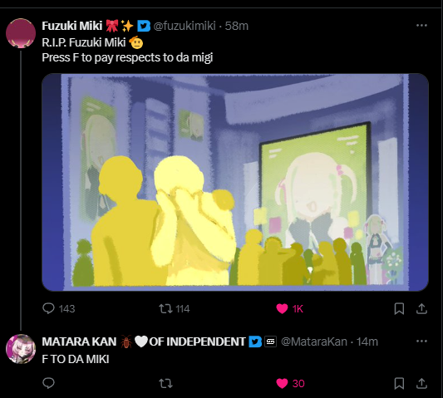Viewport: 443px width, 398px height.
Task: Open more options for MATARA KAN's reply
Action: [x=421, y=341]
